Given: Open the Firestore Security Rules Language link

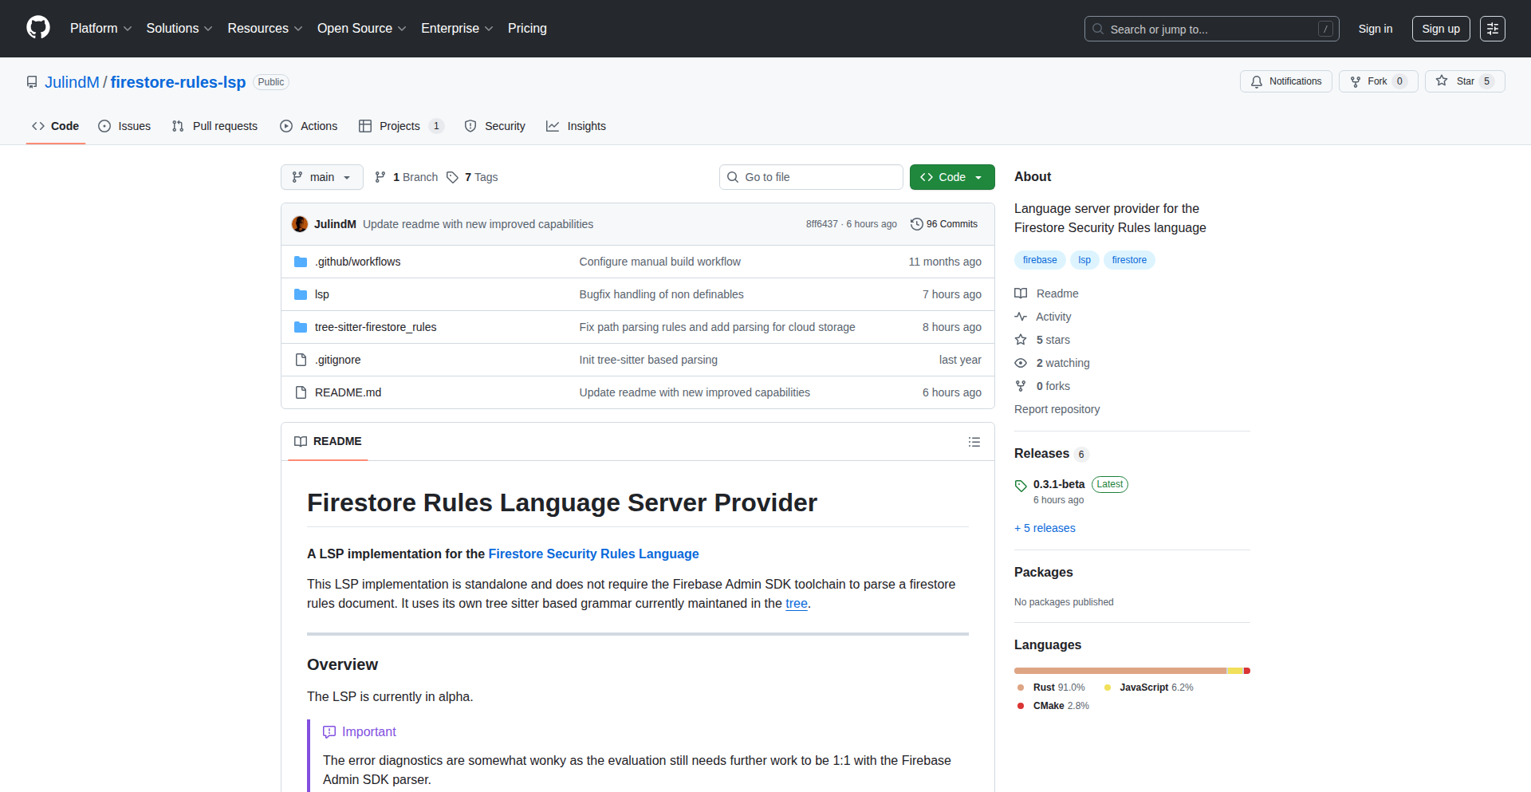Looking at the screenshot, I should [593, 554].
